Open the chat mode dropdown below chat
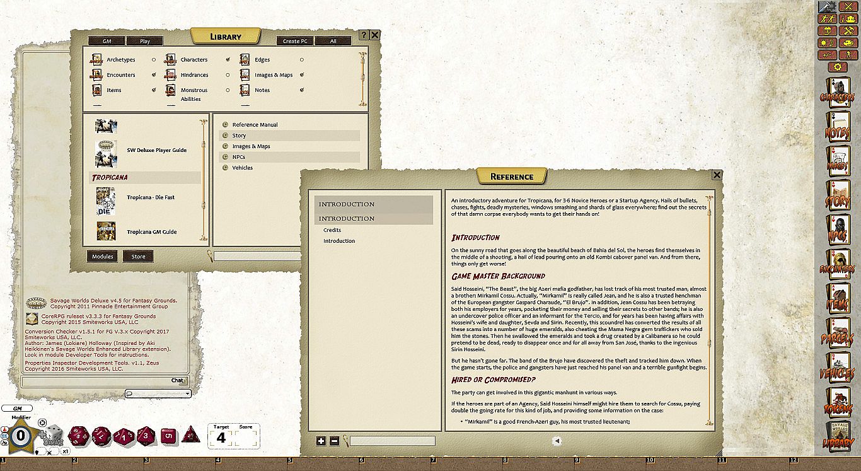 [x=158, y=394]
